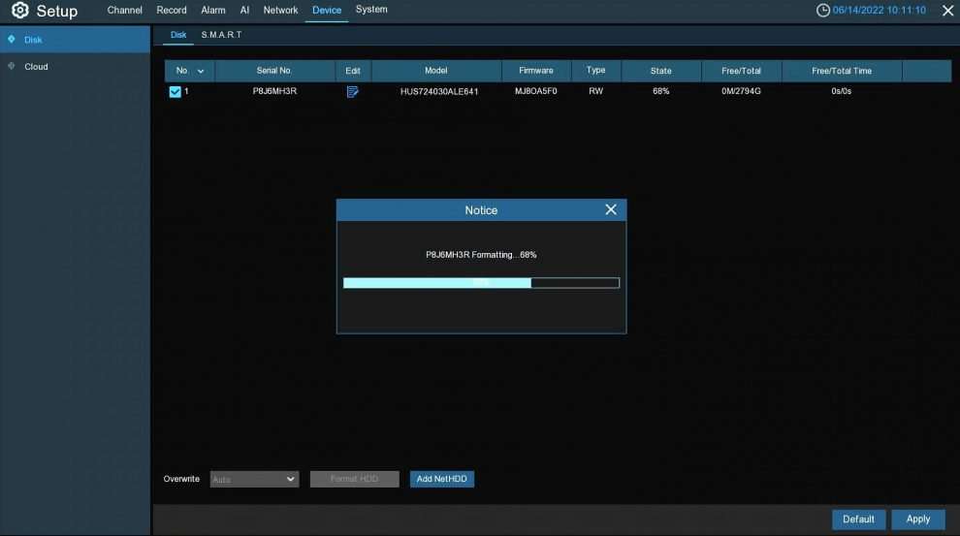Click the Apply button
Image resolution: width=960 pixels, height=536 pixels.
[x=917, y=520]
